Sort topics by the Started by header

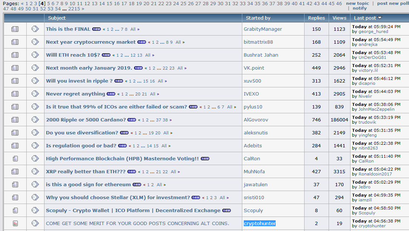(x=258, y=18)
